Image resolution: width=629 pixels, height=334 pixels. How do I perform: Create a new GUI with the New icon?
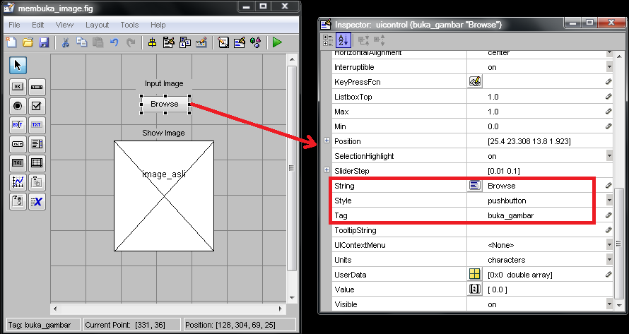[11, 42]
